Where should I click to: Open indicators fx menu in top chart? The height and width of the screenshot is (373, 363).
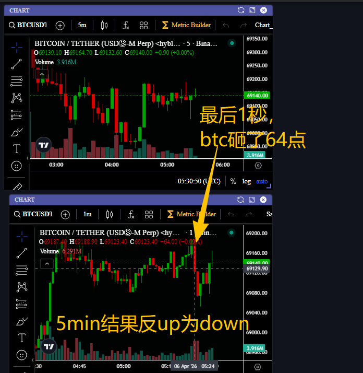tap(126, 25)
